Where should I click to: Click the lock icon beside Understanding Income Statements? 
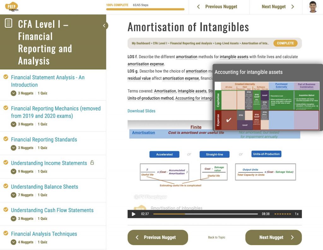click(92, 163)
